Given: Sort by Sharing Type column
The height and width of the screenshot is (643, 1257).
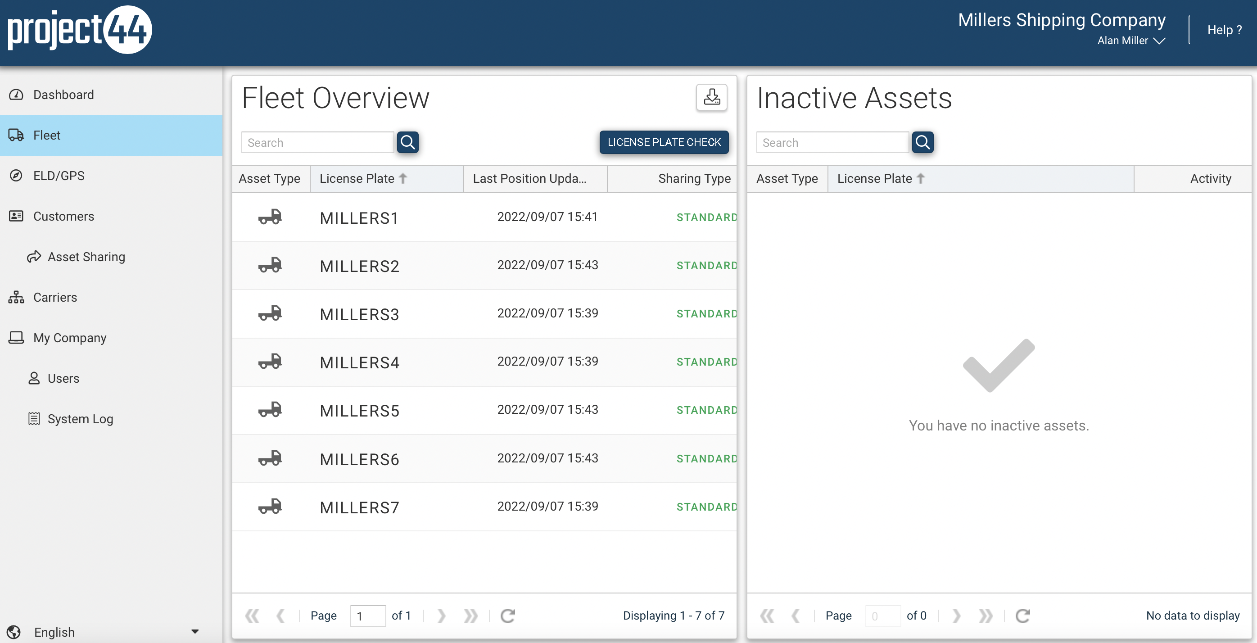Looking at the screenshot, I should pyautogui.click(x=672, y=179).
